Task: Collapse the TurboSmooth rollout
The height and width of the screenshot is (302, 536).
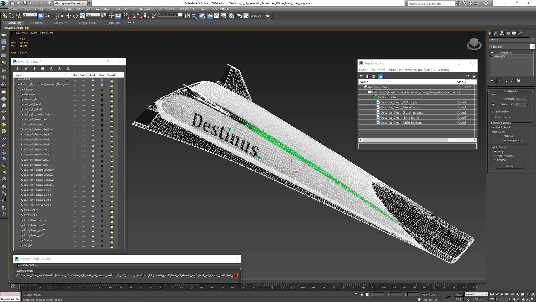Action: pyautogui.click(x=510, y=91)
